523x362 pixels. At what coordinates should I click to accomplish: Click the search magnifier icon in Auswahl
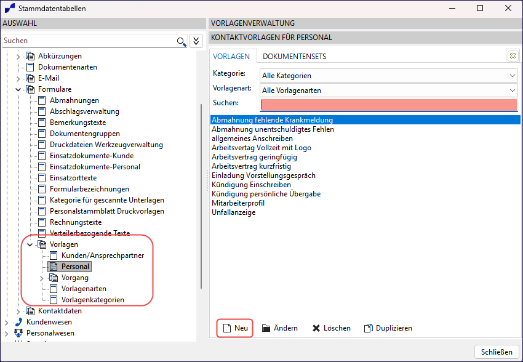[x=181, y=41]
